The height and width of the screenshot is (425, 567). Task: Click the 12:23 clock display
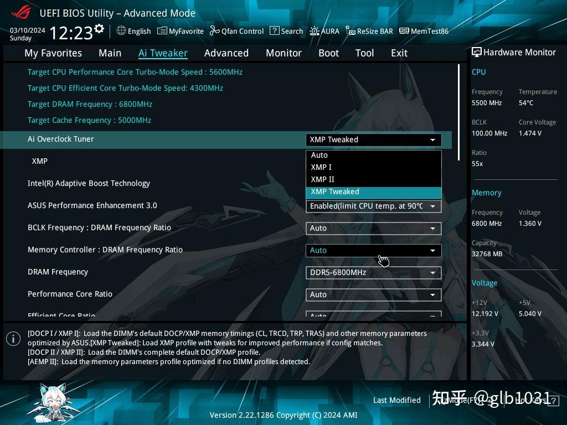(x=71, y=33)
